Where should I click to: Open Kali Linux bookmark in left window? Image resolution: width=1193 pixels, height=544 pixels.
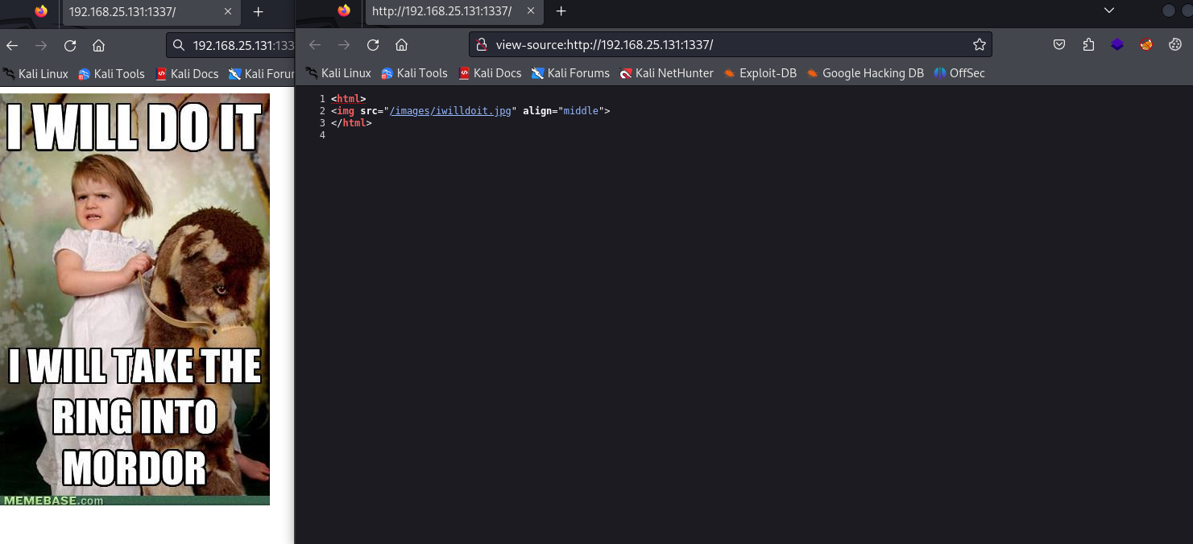[35, 74]
